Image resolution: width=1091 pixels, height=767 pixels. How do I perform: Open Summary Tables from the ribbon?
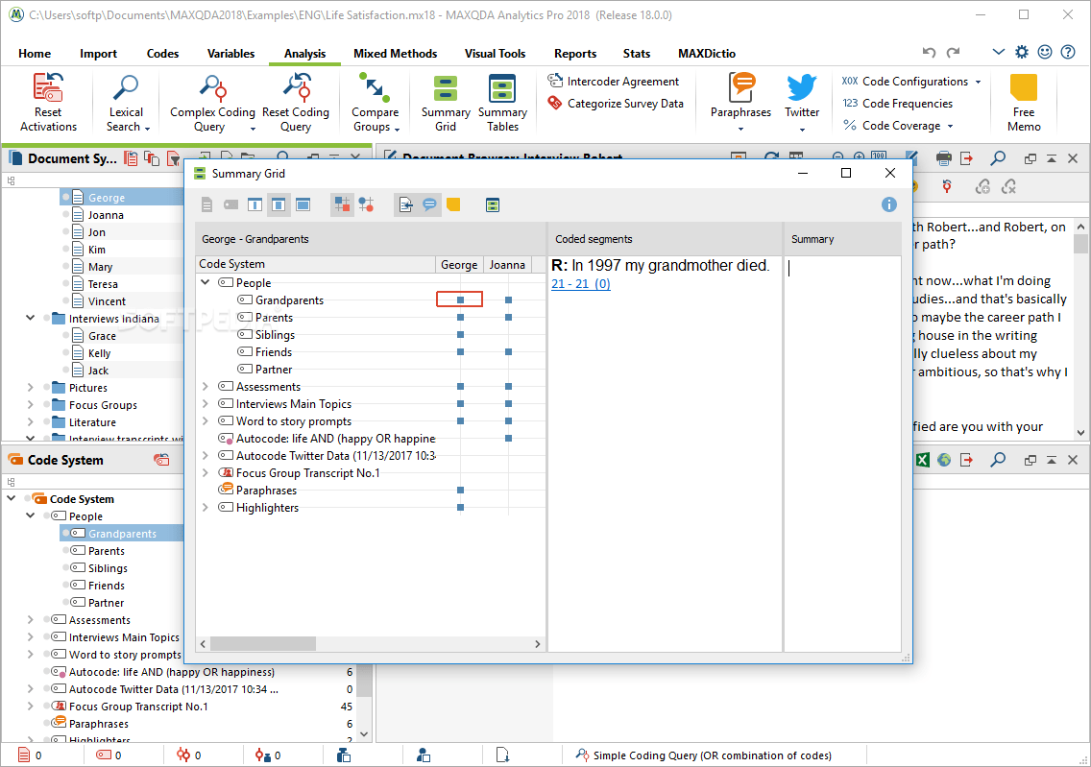point(502,103)
